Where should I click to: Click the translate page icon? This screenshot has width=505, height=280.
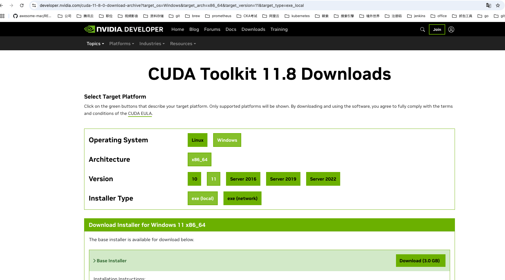click(x=489, y=5)
